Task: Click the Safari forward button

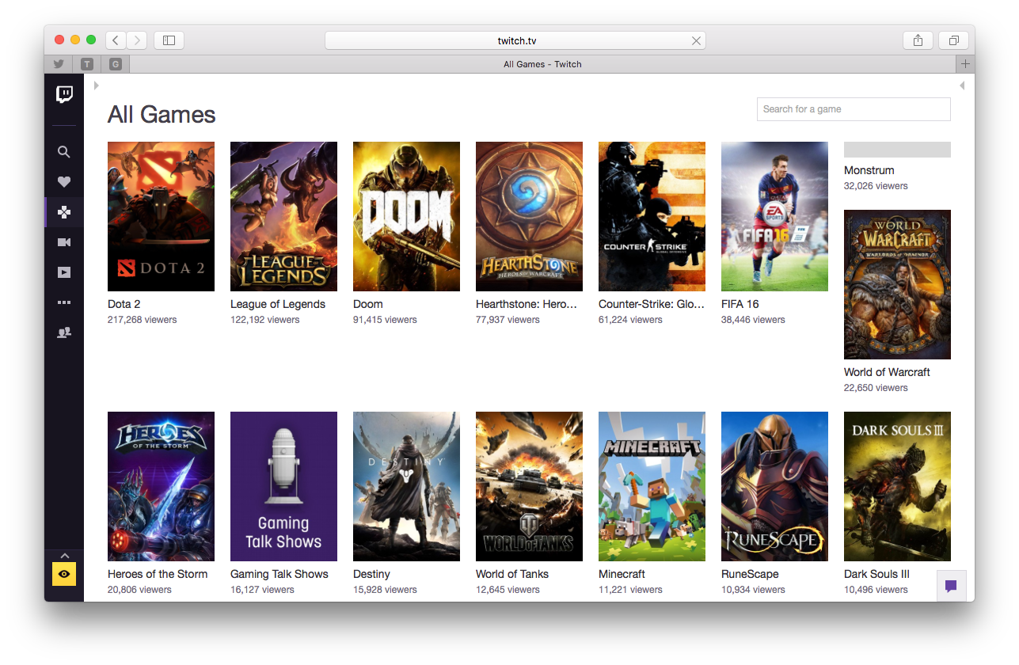Action: pos(136,40)
